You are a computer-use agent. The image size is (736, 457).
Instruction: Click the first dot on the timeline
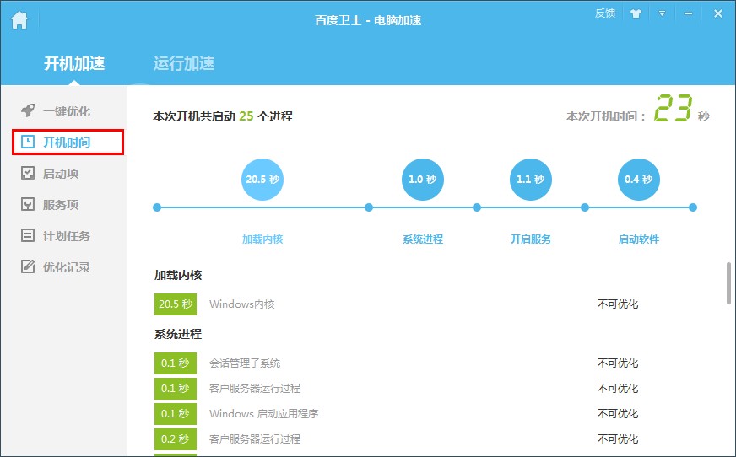tap(157, 207)
